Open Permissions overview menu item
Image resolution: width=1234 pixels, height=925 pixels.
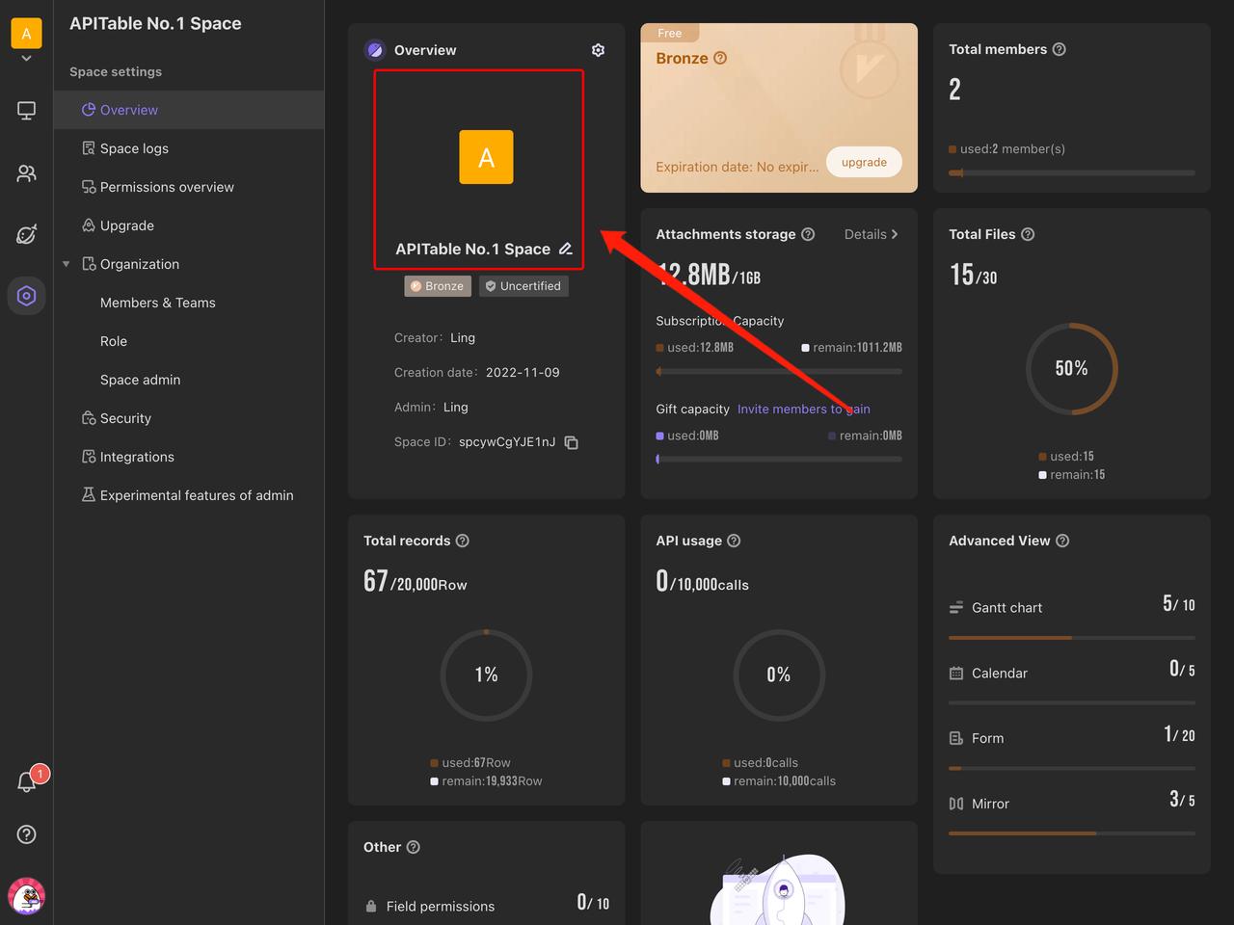click(x=189, y=187)
